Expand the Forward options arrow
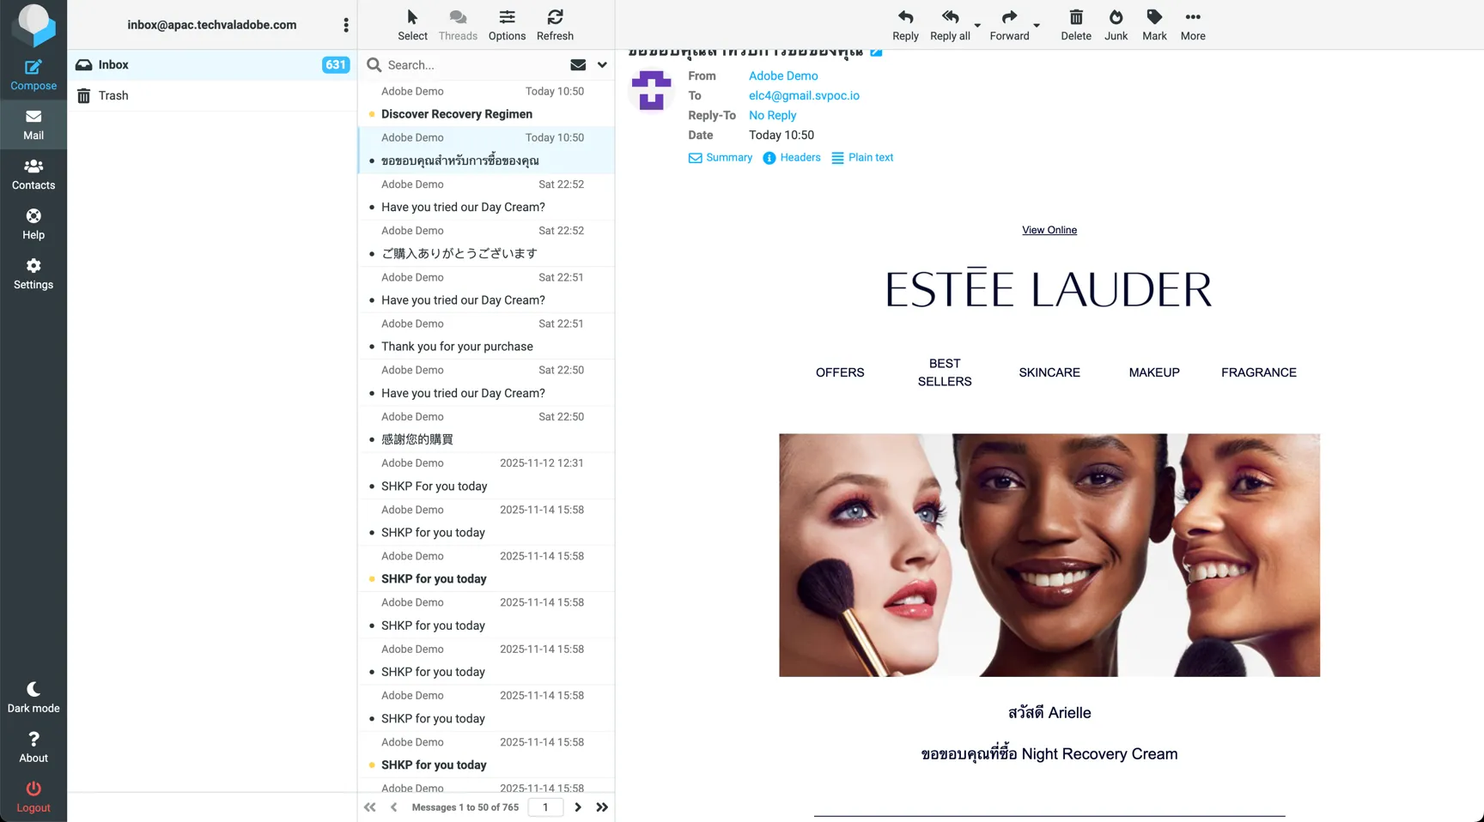The image size is (1484, 822). [1037, 26]
